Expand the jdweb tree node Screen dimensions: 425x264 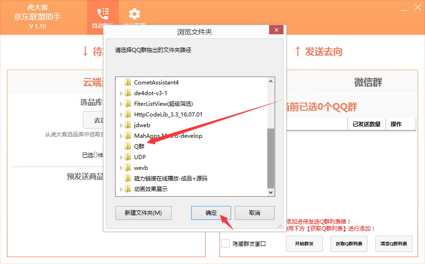tap(121, 125)
